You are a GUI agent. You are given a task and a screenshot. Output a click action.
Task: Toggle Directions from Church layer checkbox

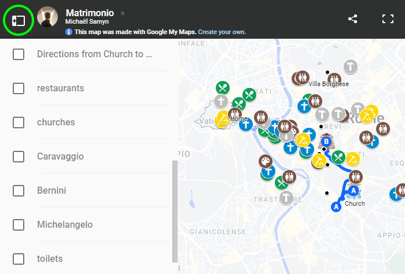(x=19, y=54)
